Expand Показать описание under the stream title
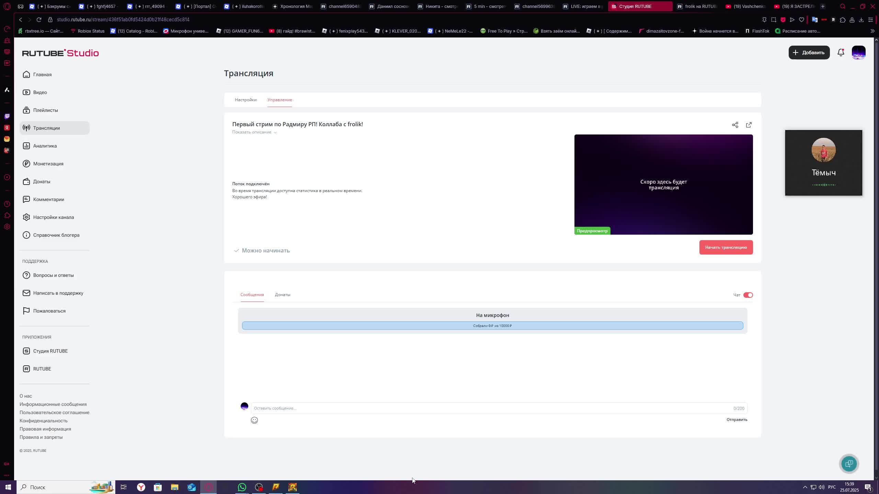 pyautogui.click(x=254, y=132)
